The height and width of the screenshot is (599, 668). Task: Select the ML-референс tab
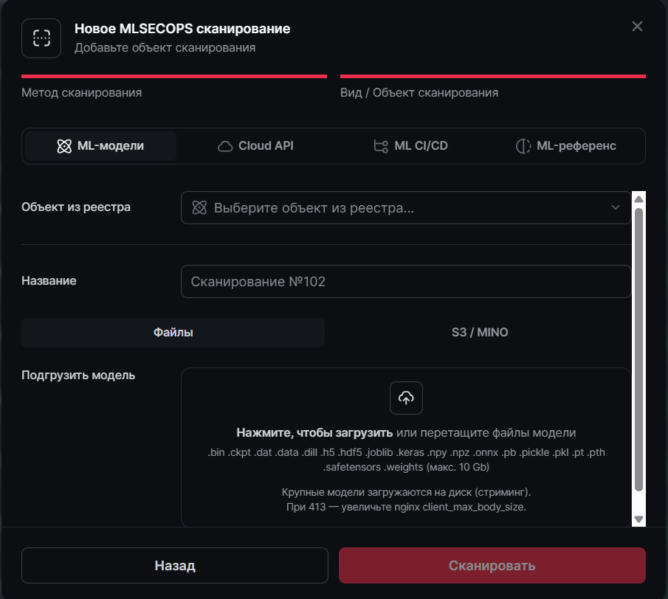coord(566,146)
